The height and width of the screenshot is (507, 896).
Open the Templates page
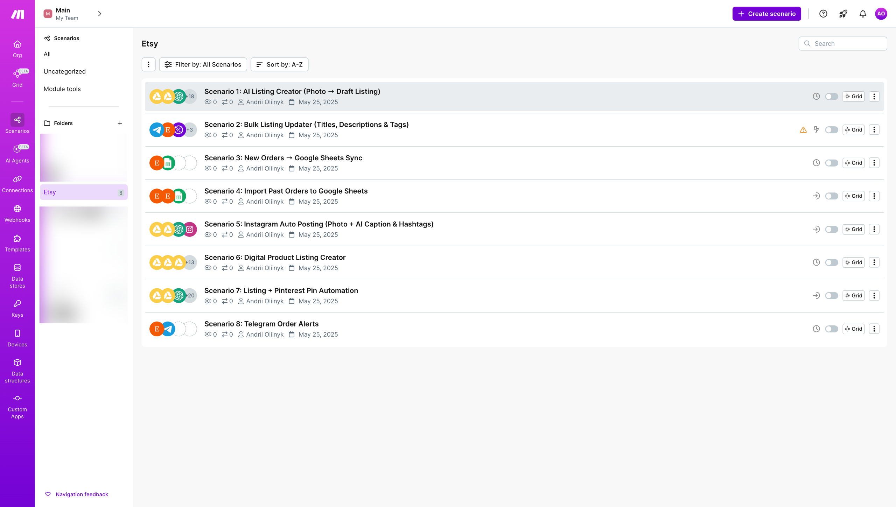(x=17, y=243)
